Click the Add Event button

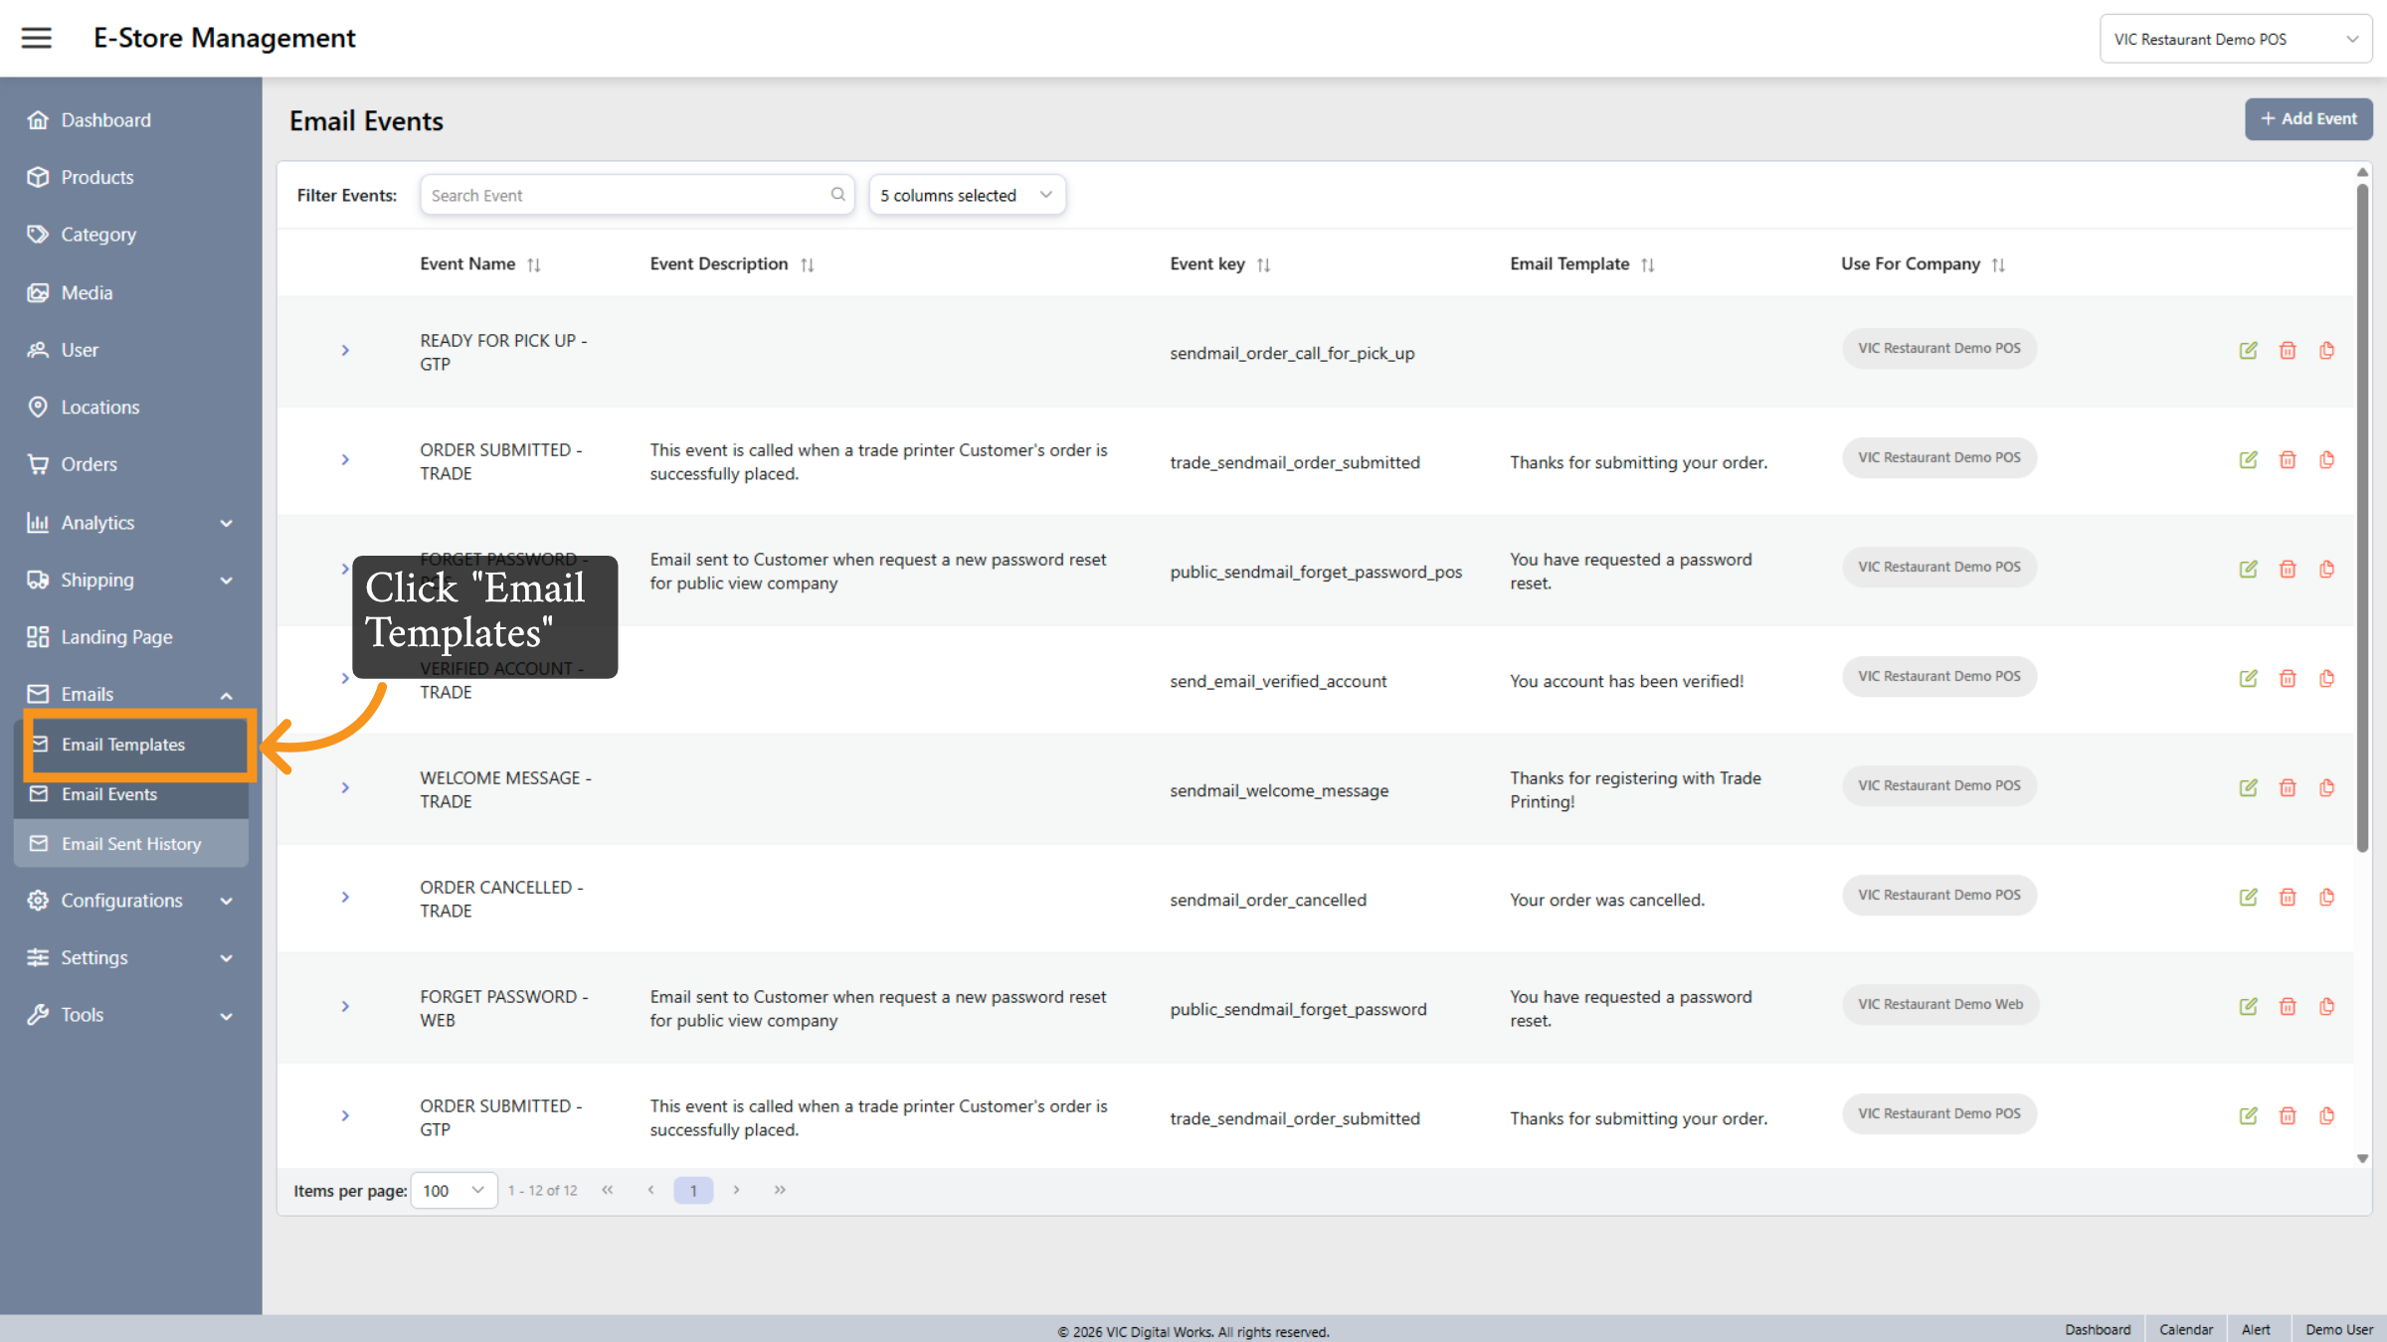(x=2308, y=118)
